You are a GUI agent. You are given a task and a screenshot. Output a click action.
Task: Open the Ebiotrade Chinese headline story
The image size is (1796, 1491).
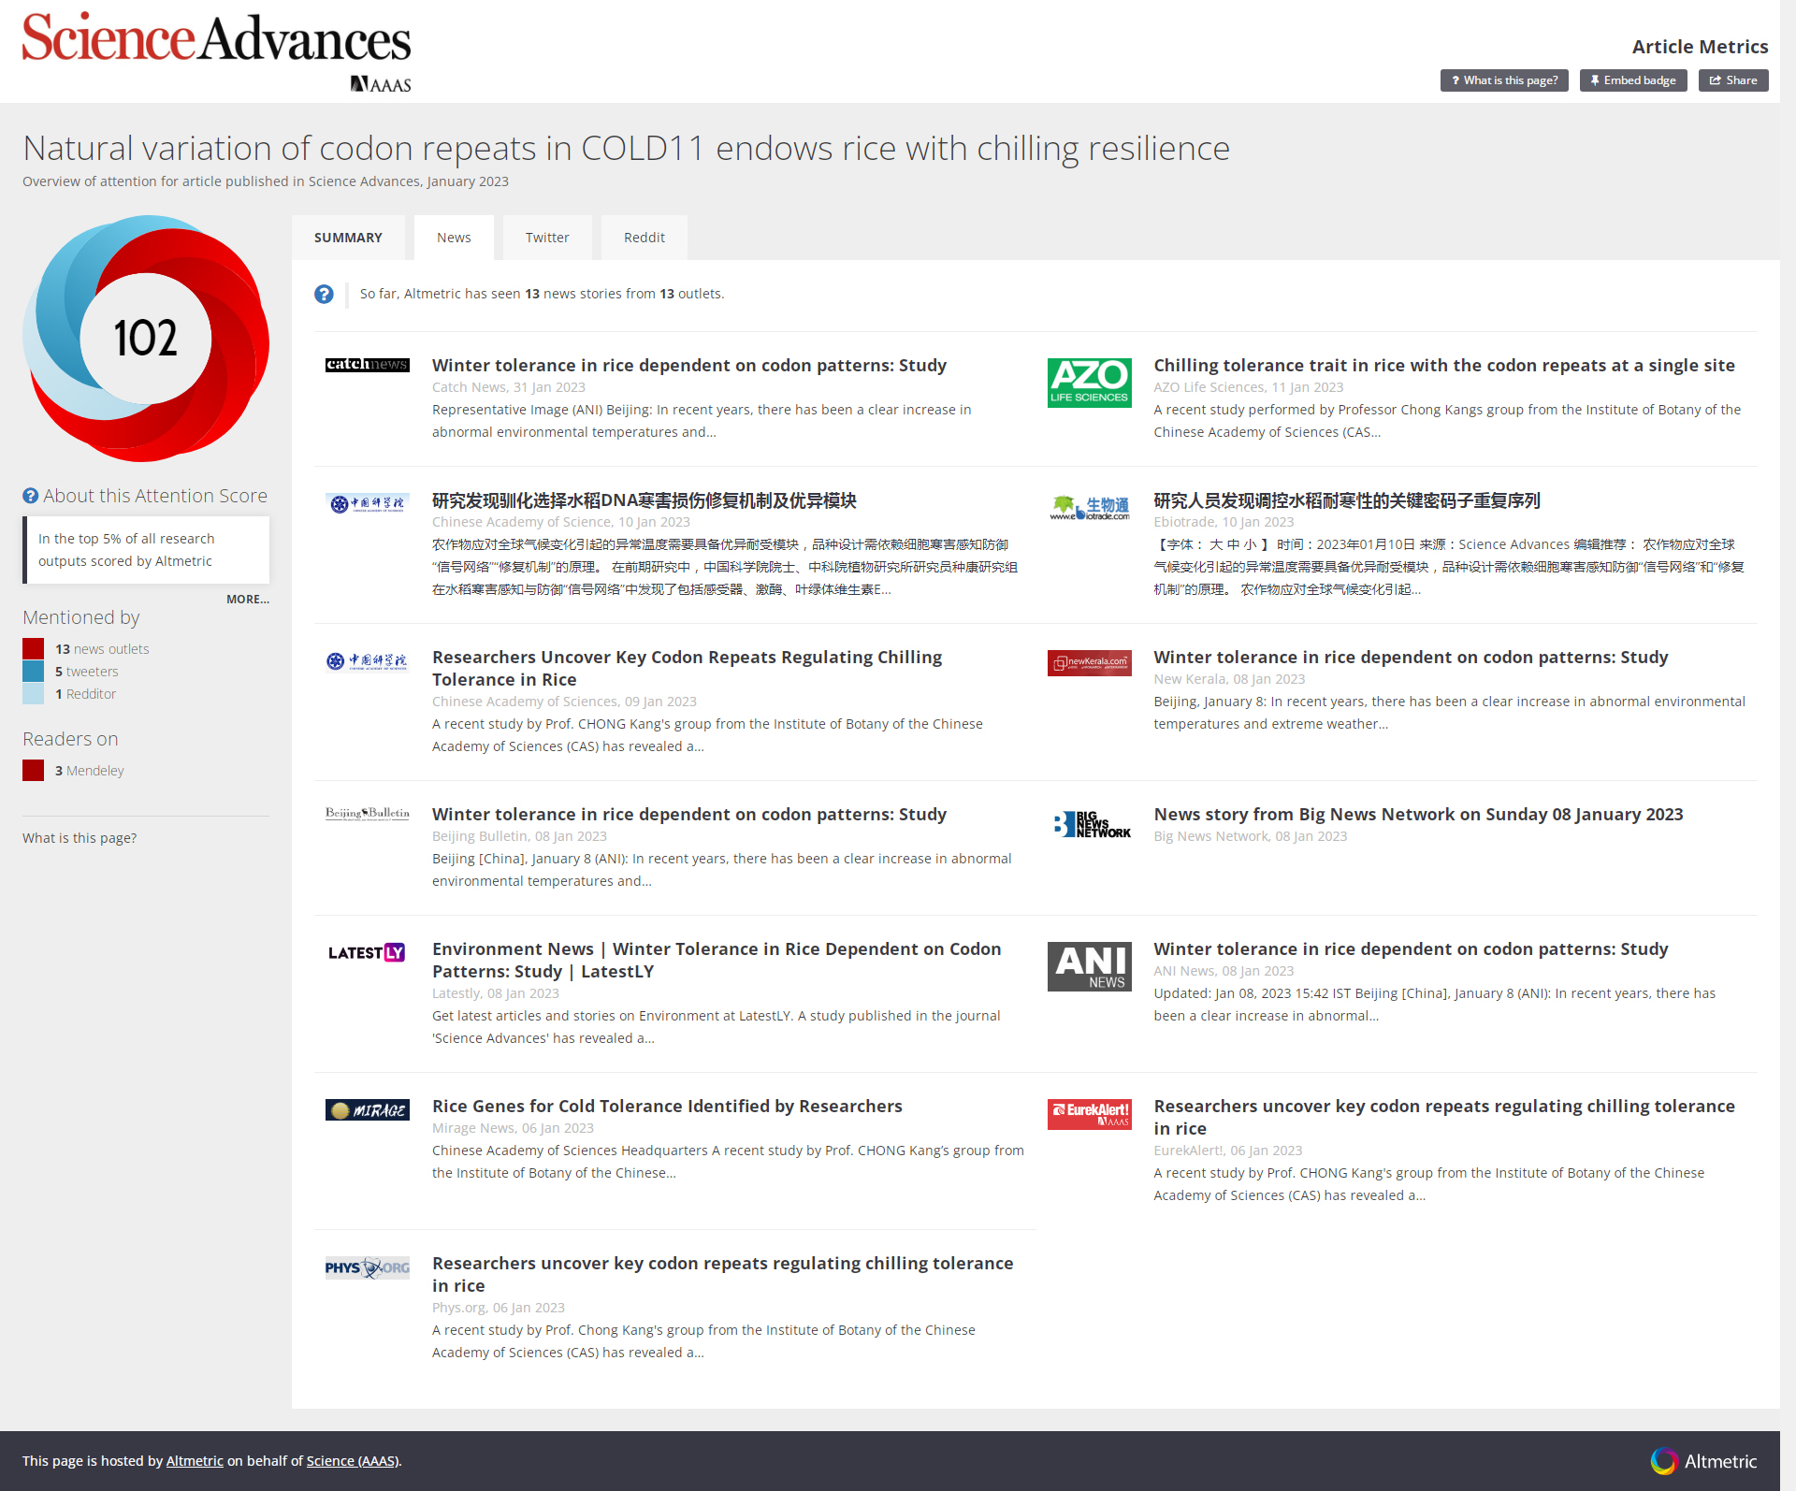click(x=1347, y=500)
